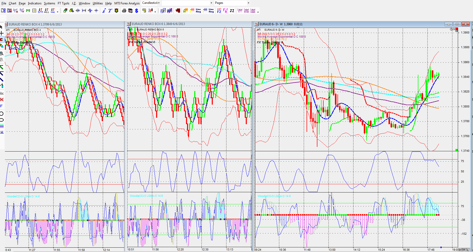Open the Systems menu
Viewport: 473px width, 252px height.
coord(49,3)
